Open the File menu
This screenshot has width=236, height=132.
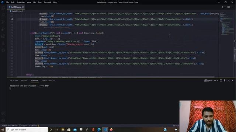(7, 2)
